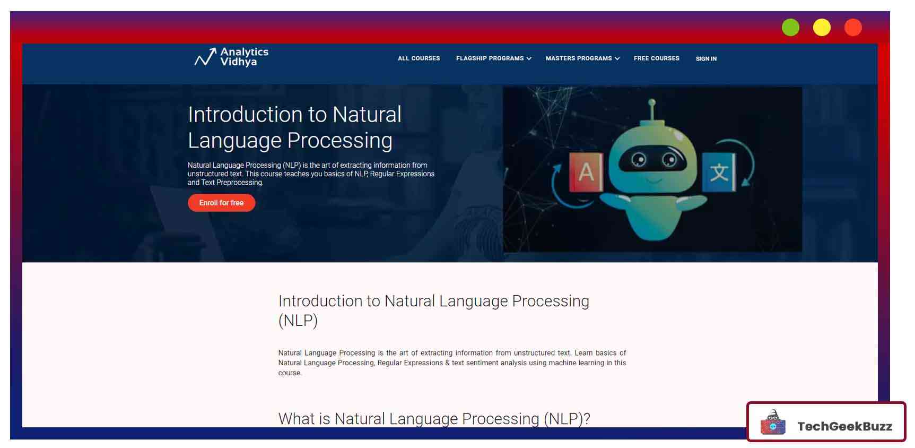
Task: Select the Flagship Programs text label
Action: click(x=490, y=58)
